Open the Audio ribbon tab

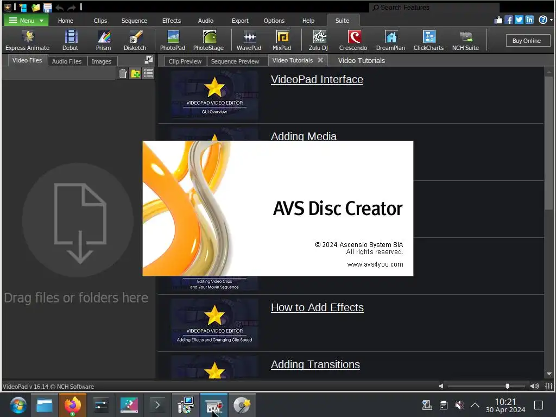(206, 21)
